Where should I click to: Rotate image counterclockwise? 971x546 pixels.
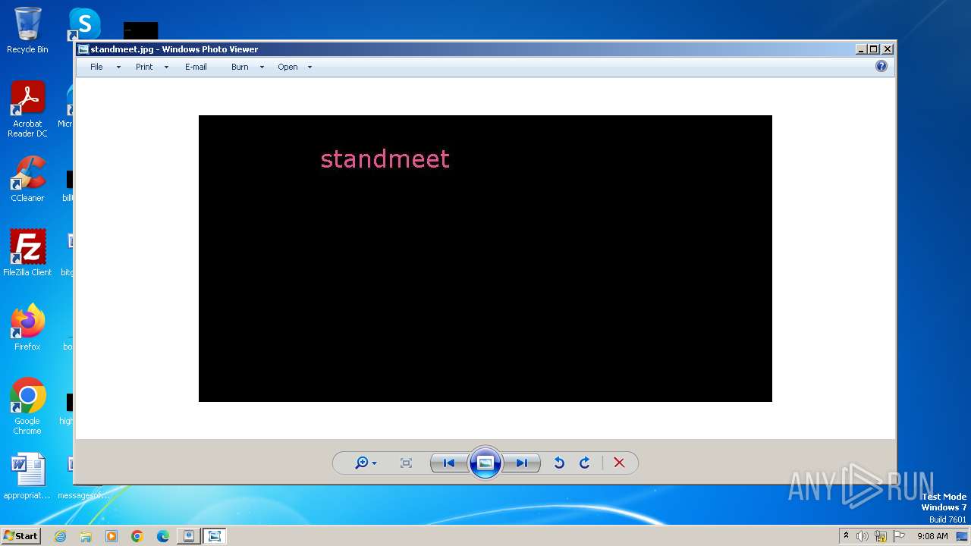559,463
